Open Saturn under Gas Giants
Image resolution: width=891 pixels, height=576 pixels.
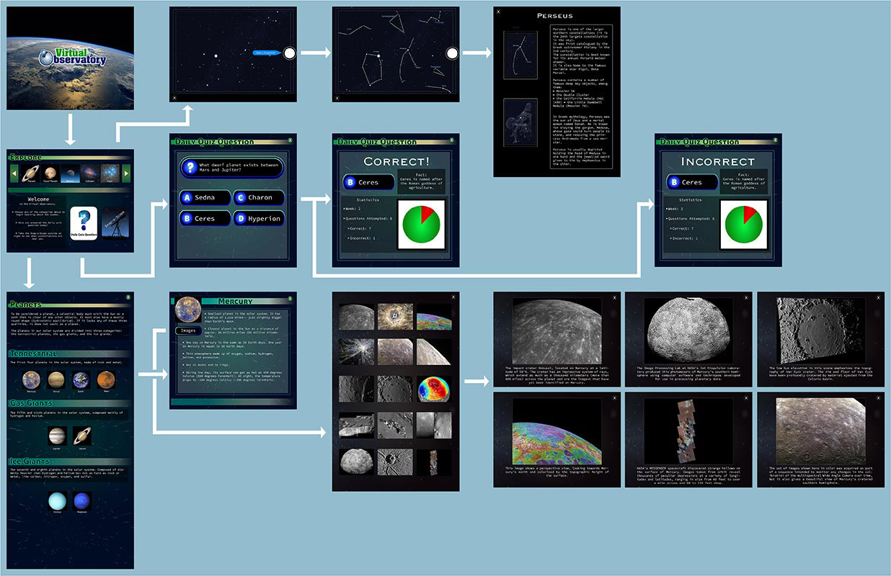81,436
